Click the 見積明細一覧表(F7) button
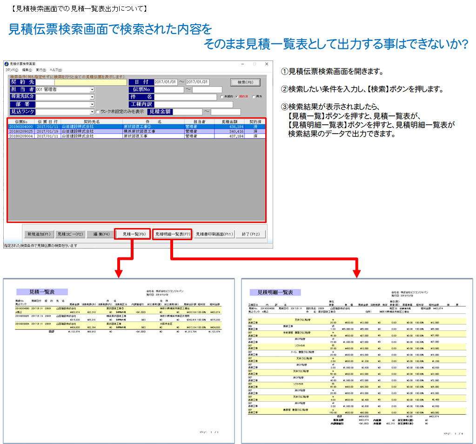The height and width of the screenshot is (444, 476). (x=172, y=234)
